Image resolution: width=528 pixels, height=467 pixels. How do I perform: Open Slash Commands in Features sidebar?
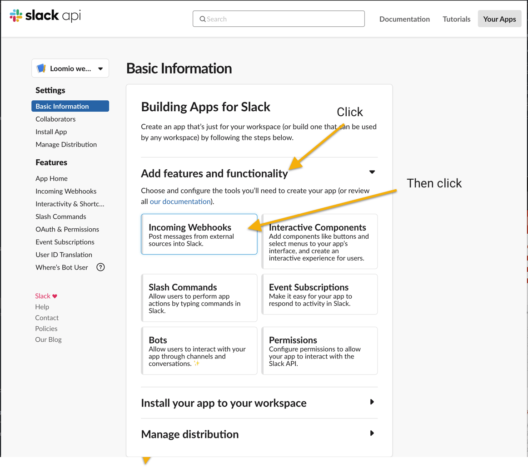(x=60, y=217)
